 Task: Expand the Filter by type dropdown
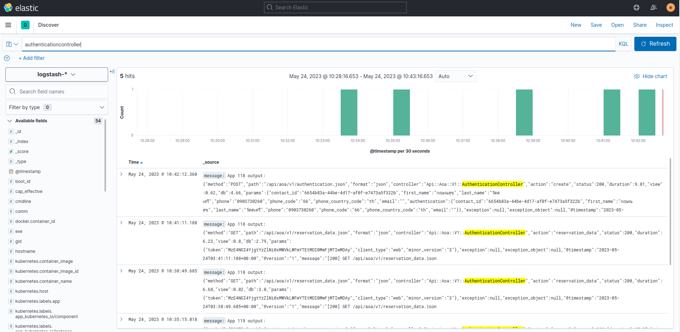pos(56,107)
